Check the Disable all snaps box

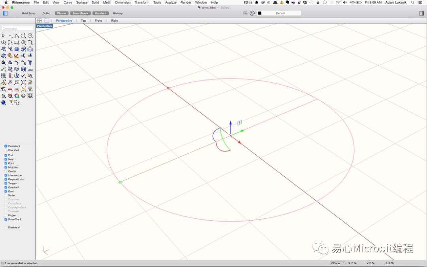[6, 227]
